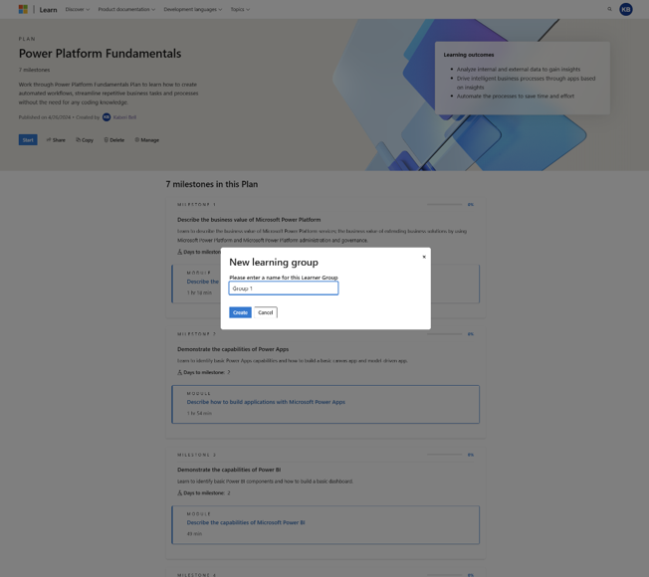Click 'Demonstrate the capabilities of Power BI' heading

(229, 470)
